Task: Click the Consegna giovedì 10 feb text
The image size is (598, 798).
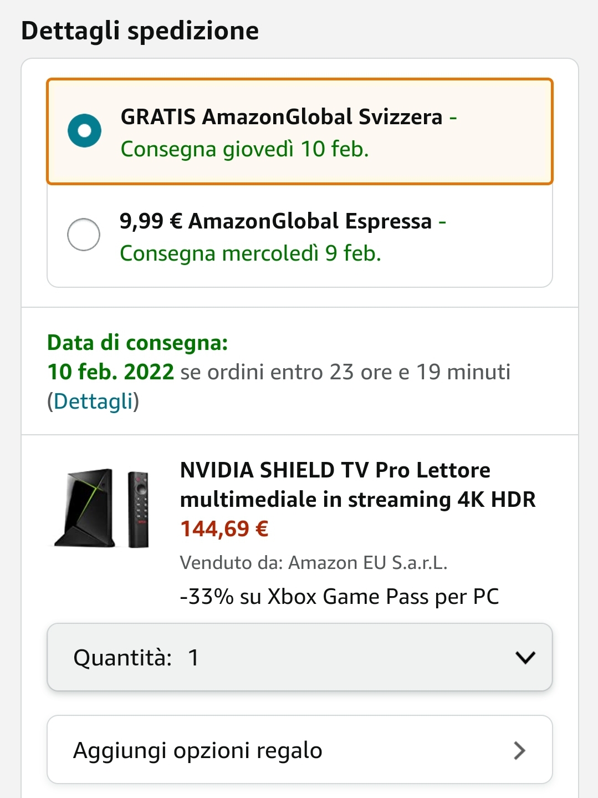Action: tap(244, 149)
